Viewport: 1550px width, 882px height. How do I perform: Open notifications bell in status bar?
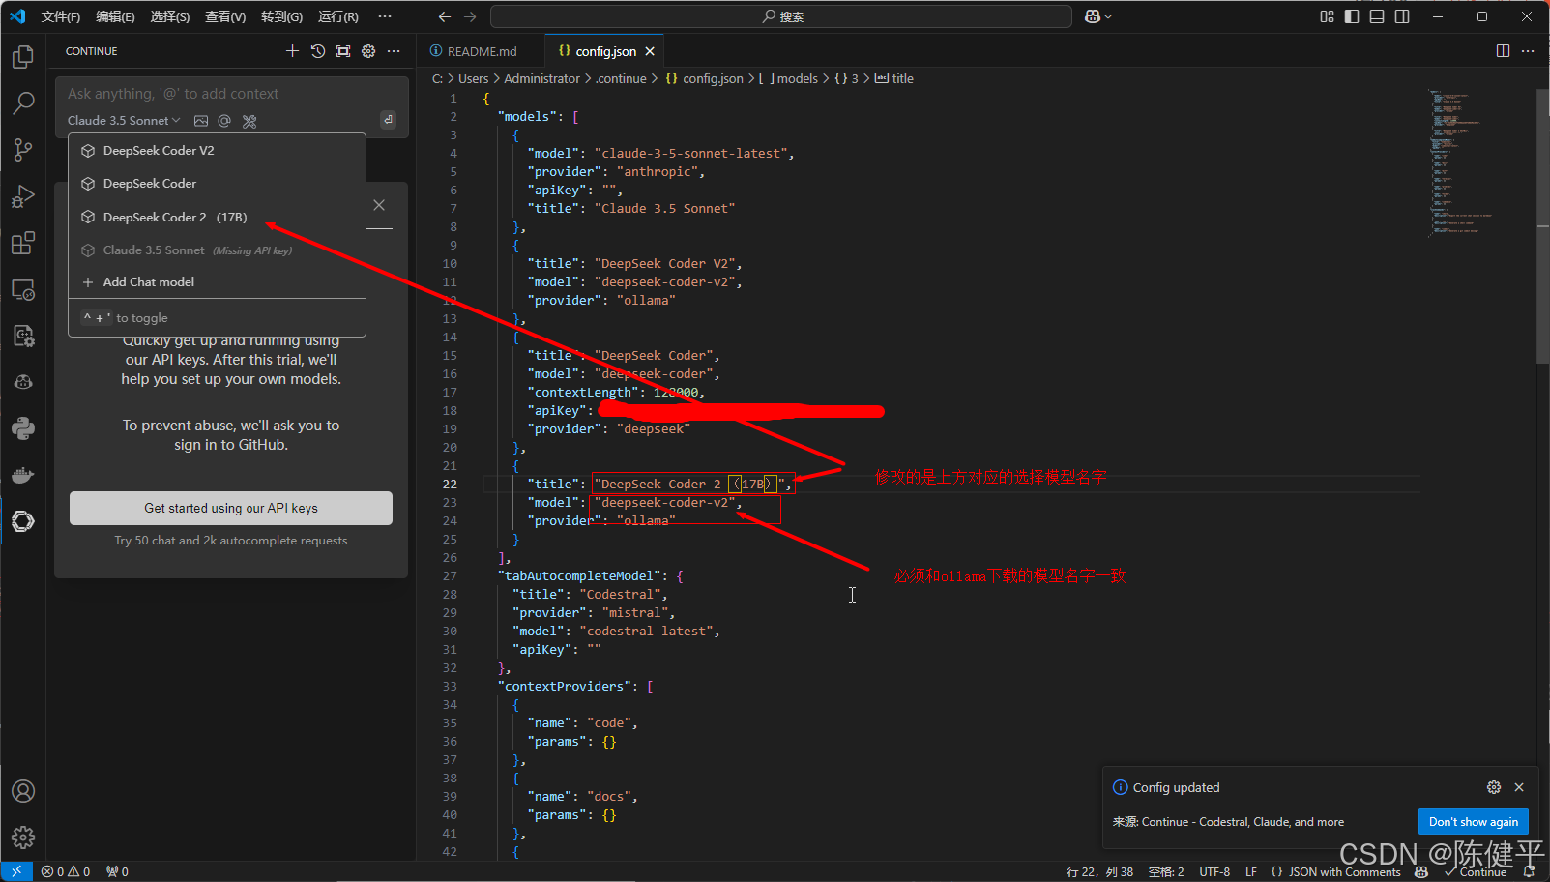pos(1530,871)
